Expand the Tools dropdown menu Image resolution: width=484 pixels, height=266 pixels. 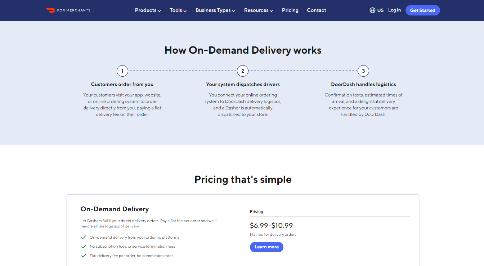click(x=178, y=10)
